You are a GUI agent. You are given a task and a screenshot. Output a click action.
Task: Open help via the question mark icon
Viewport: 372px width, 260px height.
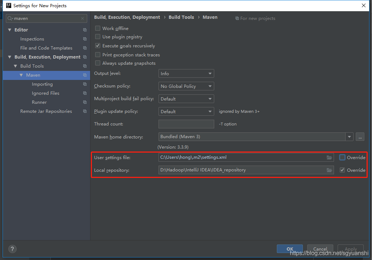click(x=12, y=249)
